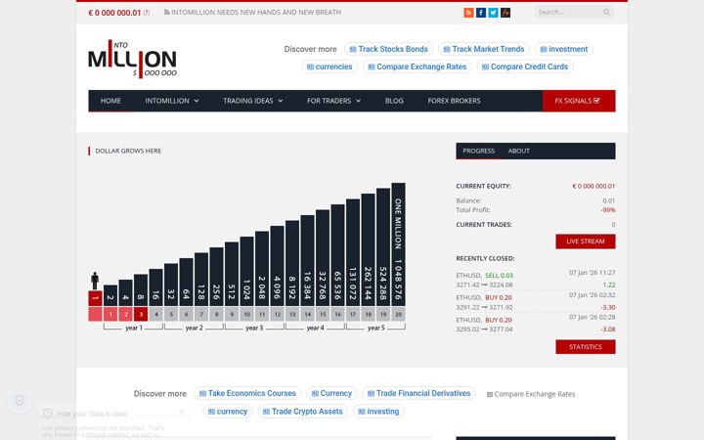Viewport: 704px width, 440px height.
Task: Open Track Market Trends link
Action: pos(484,49)
